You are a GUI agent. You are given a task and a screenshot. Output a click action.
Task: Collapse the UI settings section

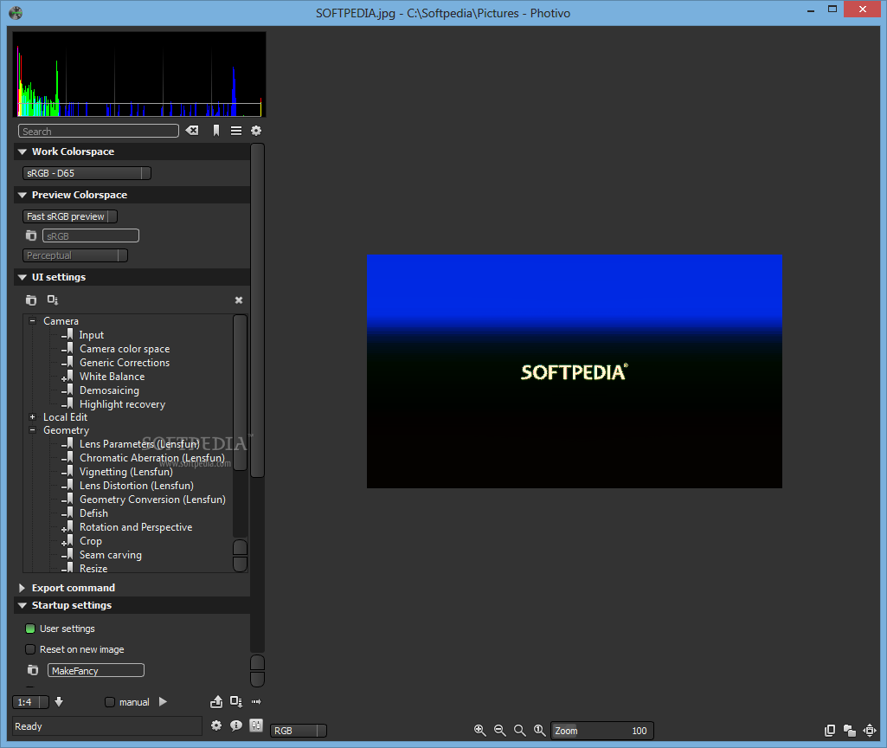pos(22,277)
